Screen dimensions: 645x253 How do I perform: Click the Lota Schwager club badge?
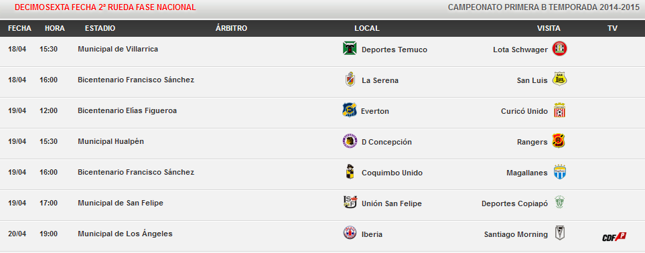pos(559,49)
